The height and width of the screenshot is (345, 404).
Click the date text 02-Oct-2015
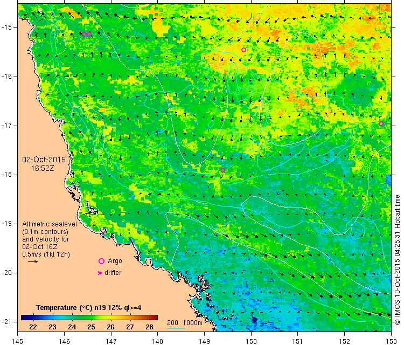(44, 160)
